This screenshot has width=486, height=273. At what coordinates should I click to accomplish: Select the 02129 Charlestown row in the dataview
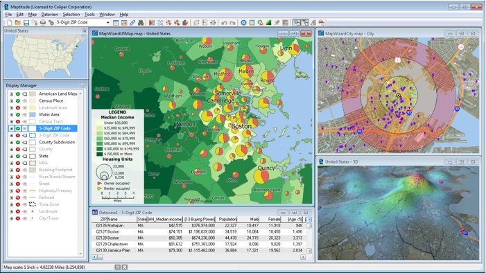coord(199,244)
